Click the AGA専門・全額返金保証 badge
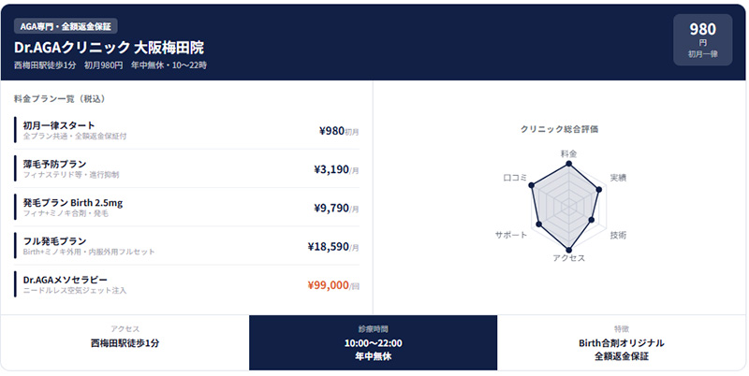The width and height of the screenshot is (749, 376). 66,26
